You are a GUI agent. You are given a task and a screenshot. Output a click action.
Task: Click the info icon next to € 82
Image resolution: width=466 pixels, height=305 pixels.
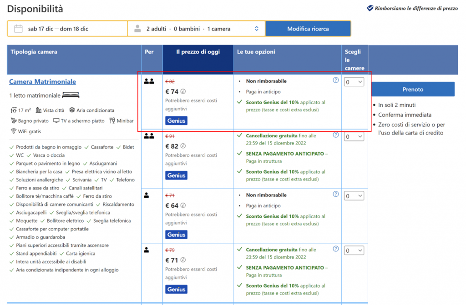183,146
